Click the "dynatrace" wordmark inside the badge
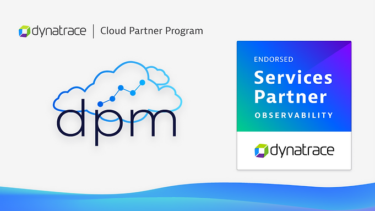The image size is (375, 211). 302,150
